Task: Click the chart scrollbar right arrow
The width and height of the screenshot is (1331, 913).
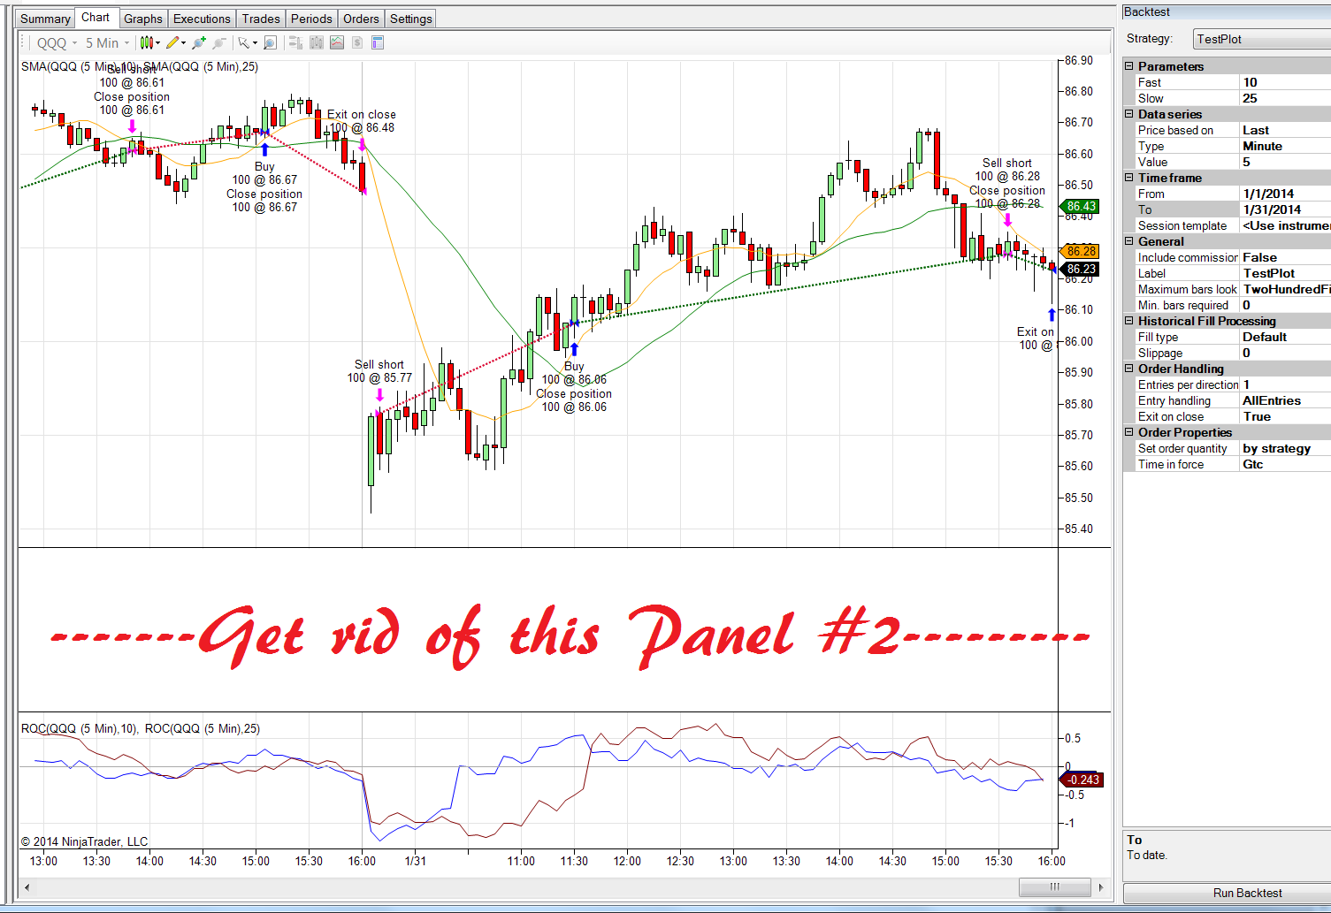Action: tap(1101, 886)
